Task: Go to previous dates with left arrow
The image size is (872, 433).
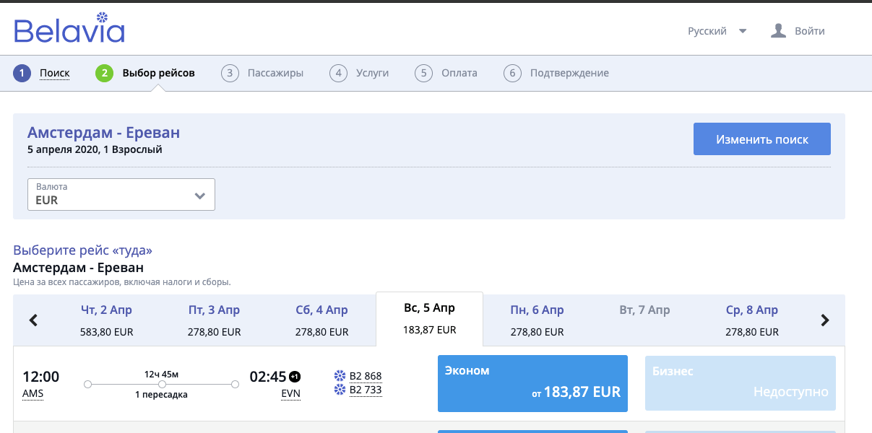Action: 33,320
